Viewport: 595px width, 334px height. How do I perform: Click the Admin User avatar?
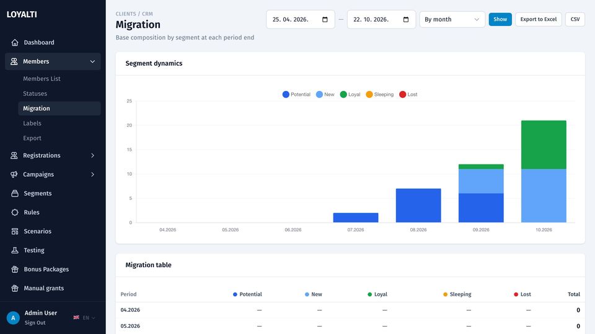[13, 318]
